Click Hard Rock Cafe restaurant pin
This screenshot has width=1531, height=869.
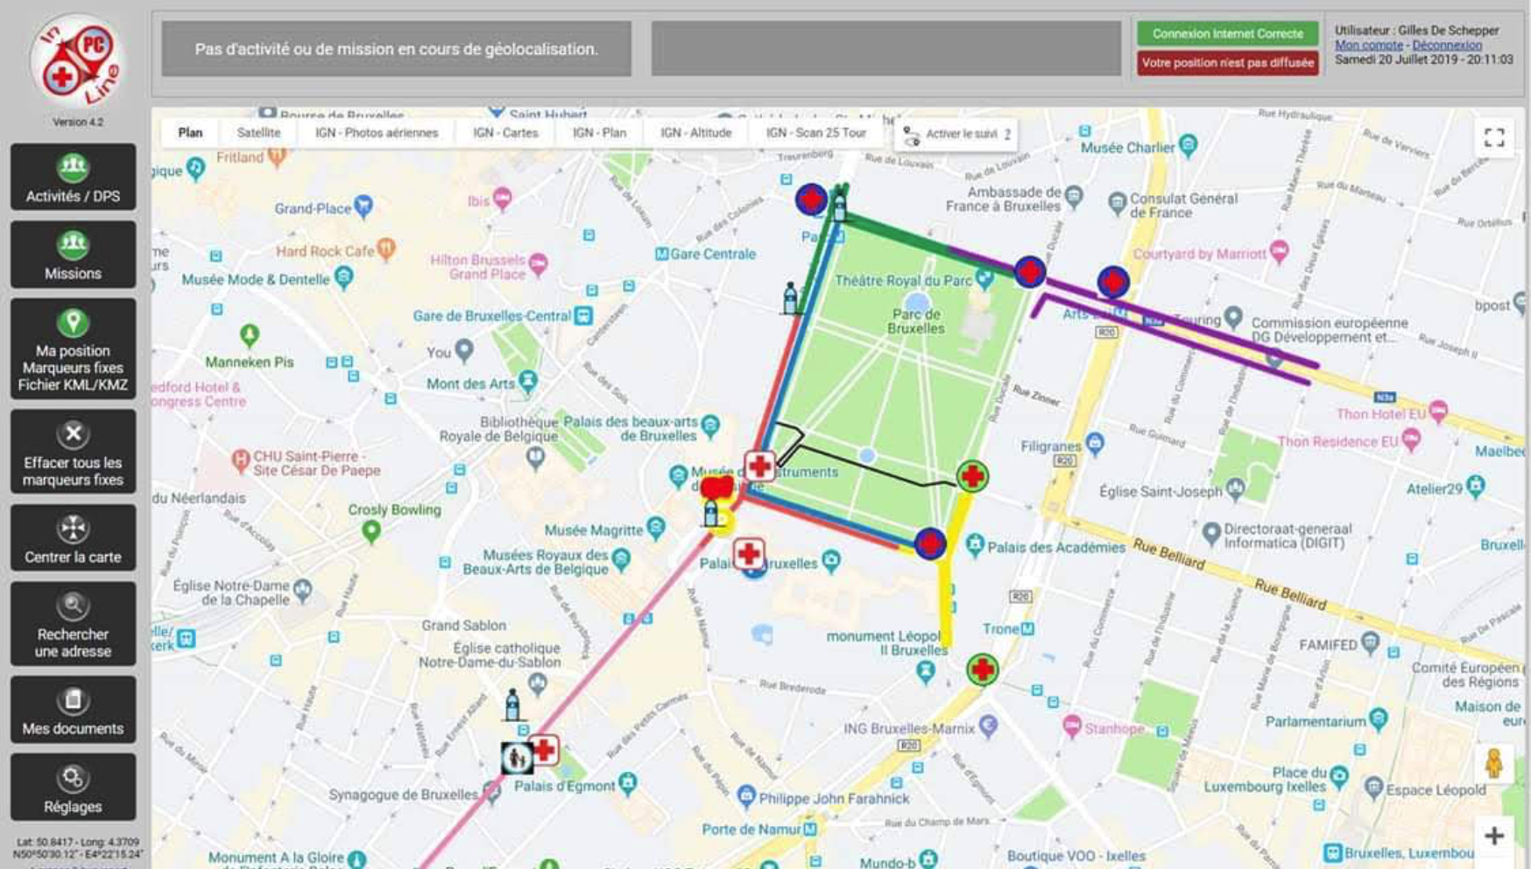386,249
